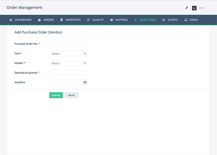The height and width of the screenshot is (155, 217).
Task: Open the Charts menu
Action: point(170,20)
